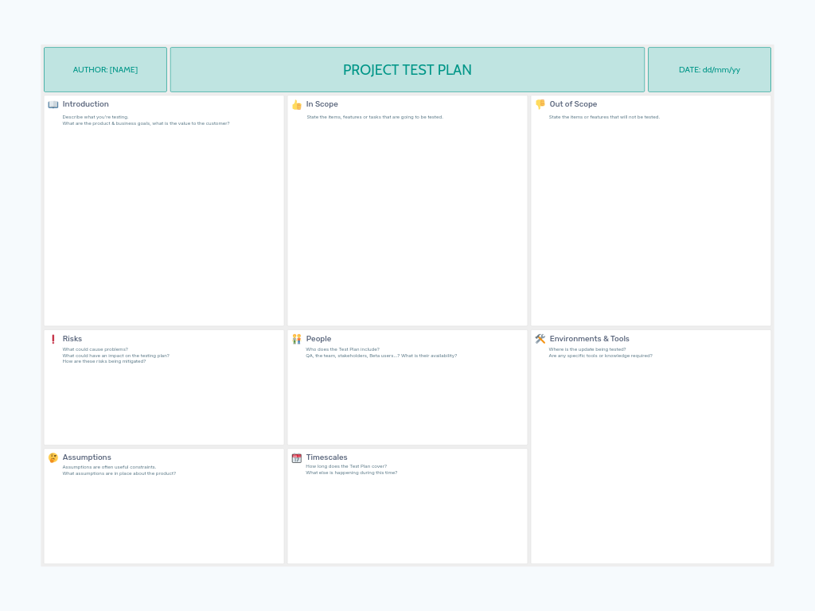
Task: Click "Where is the update being tested?"
Action: (587, 350)
